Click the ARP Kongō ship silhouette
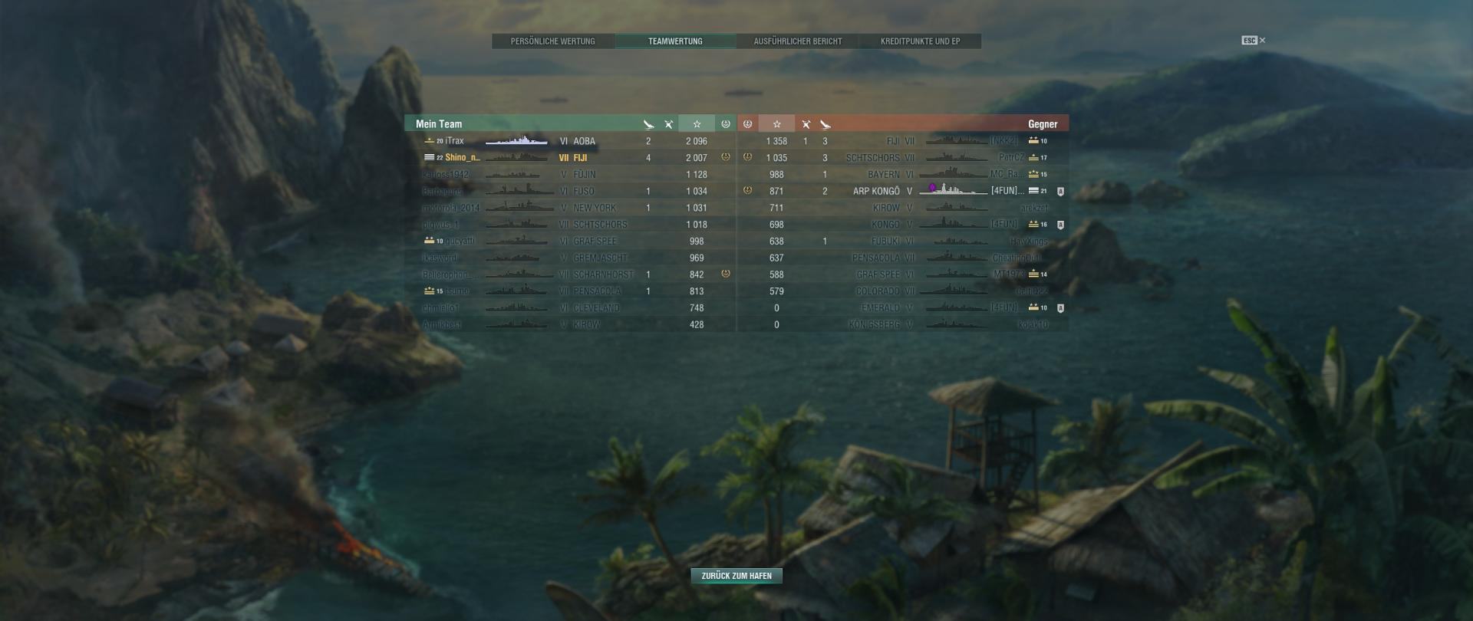Image resolution: width=1473 pixels, height=621 pixels. [953, 189]
